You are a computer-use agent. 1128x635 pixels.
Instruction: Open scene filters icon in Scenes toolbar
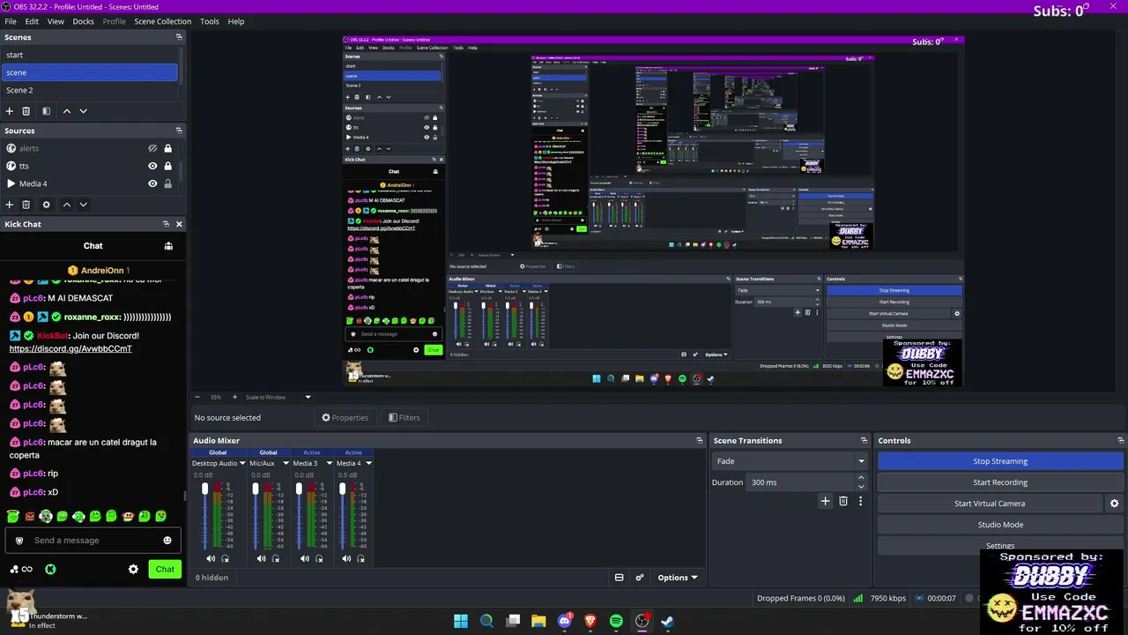[46, 111]
